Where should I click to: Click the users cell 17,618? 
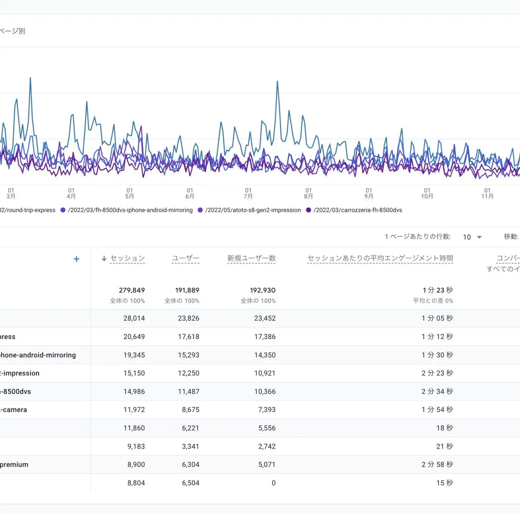tap(188, 337)
